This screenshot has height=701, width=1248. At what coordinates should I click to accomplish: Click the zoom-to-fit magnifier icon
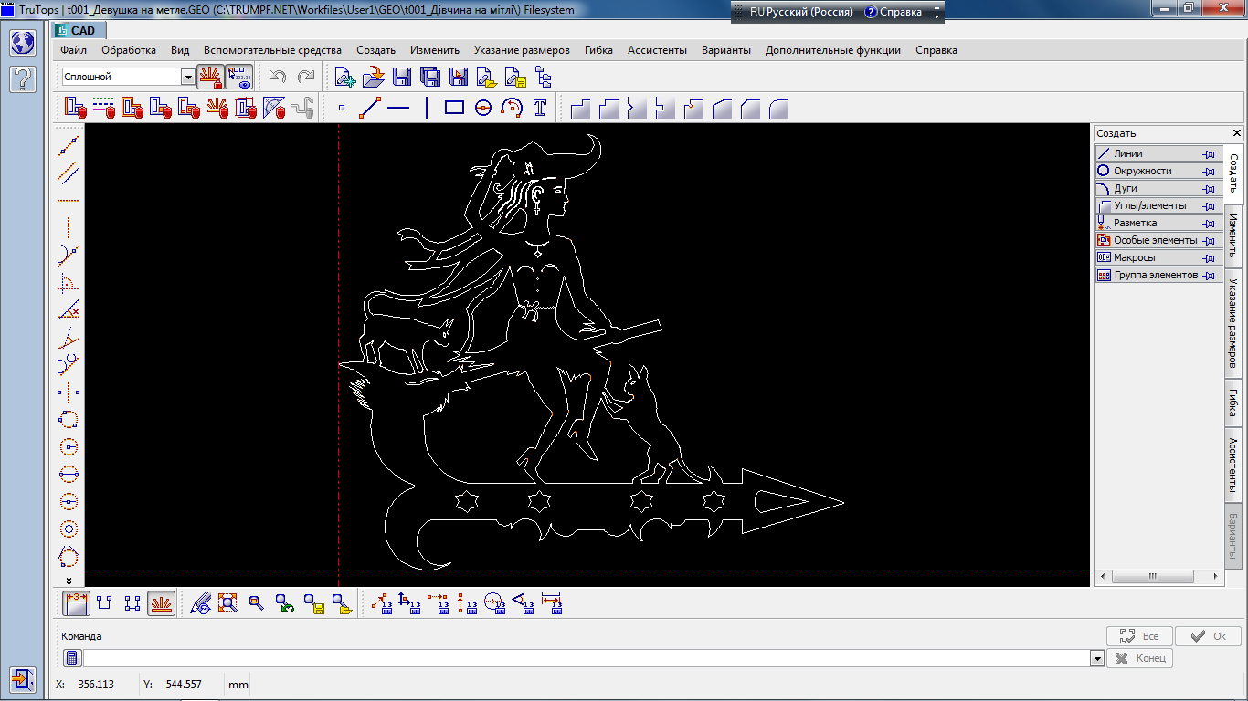point(228,603)
